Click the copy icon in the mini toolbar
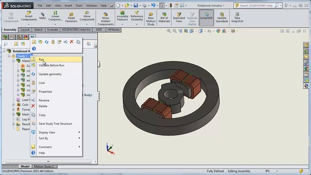 coord(78,42)
